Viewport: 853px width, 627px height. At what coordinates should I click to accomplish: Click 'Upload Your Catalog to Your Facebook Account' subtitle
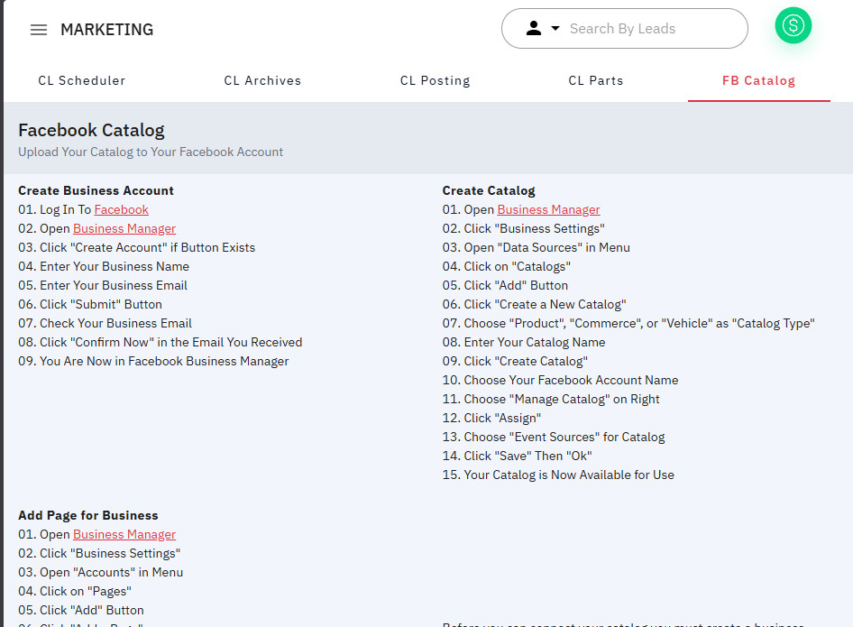pyautogui.click(x=151, y=152)
